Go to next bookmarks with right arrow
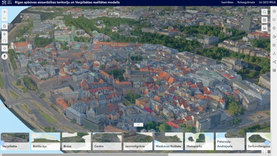 coord(267,143)
